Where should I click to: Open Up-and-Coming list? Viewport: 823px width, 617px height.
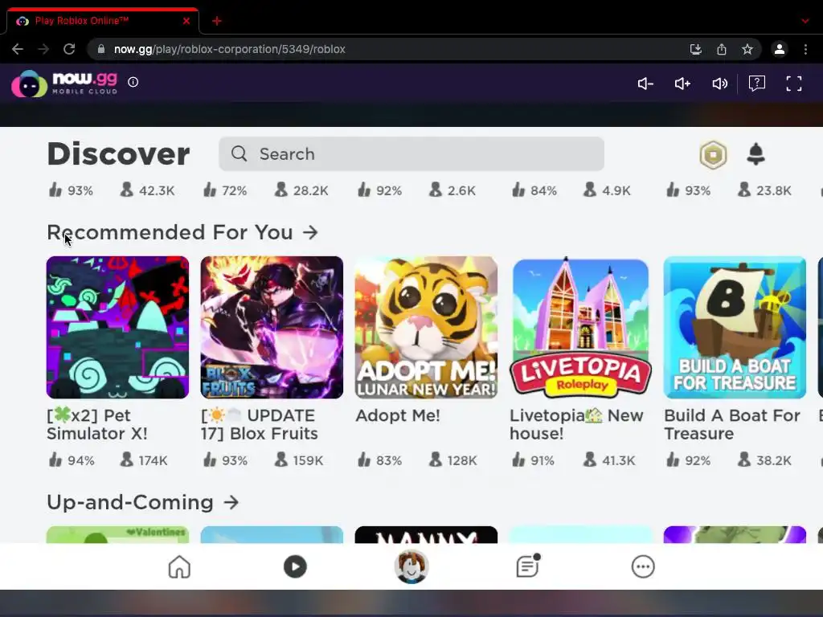143,502
